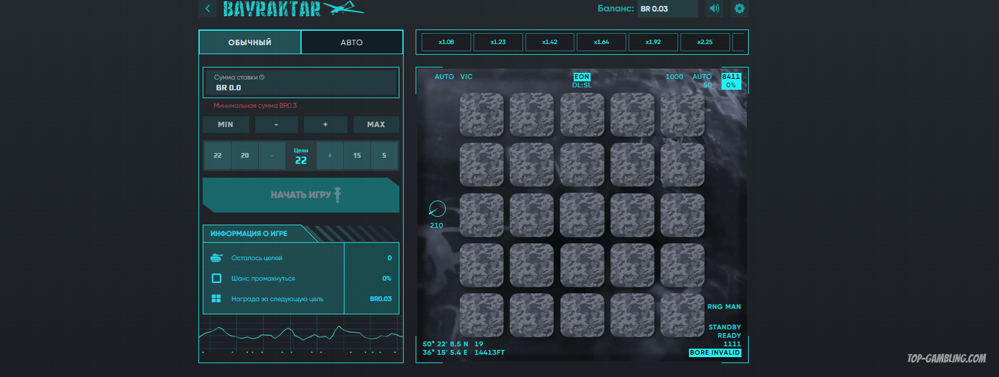Viewport: 999px width, 377px height.
Task: Select the 15 targets preset
Action: 357,155
